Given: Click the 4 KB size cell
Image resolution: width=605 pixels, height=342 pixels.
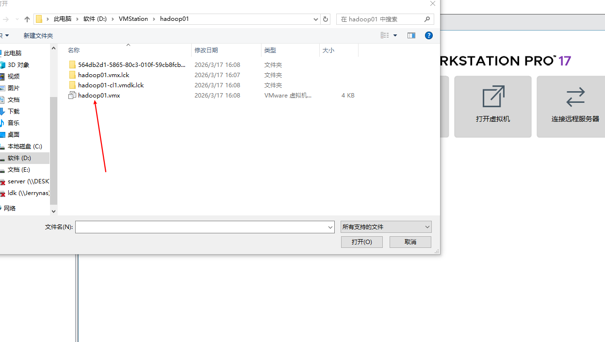Looking at the screenshot, I should (348, 96).
